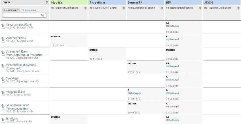Toggle sort arrows in the Банки header
Image resolution: width=241 pixels, height=124 pixels.
pos(47,3)
